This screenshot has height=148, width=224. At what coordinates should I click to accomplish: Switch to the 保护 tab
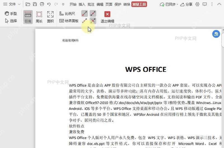click(x=118, y=4)
